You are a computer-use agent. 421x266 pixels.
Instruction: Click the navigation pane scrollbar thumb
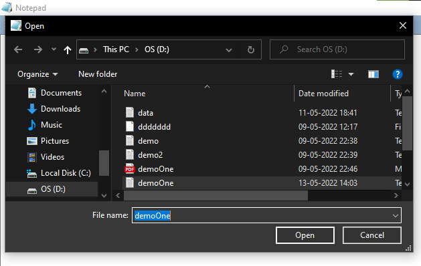[104, 163]
